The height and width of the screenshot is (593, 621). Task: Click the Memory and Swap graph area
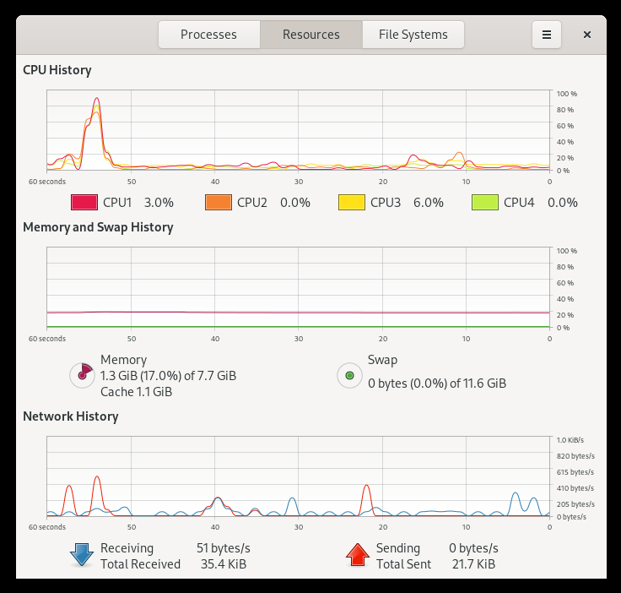298,287
